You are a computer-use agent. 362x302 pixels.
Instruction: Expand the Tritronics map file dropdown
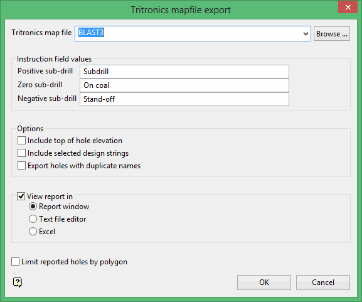coord(306,34)
